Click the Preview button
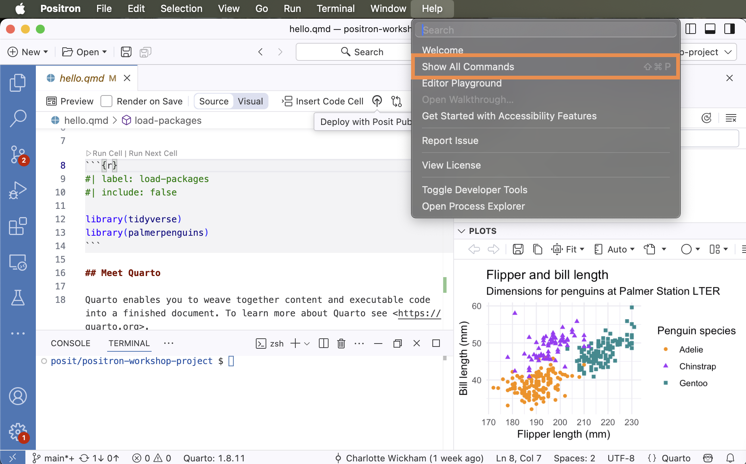 point(70,101)
